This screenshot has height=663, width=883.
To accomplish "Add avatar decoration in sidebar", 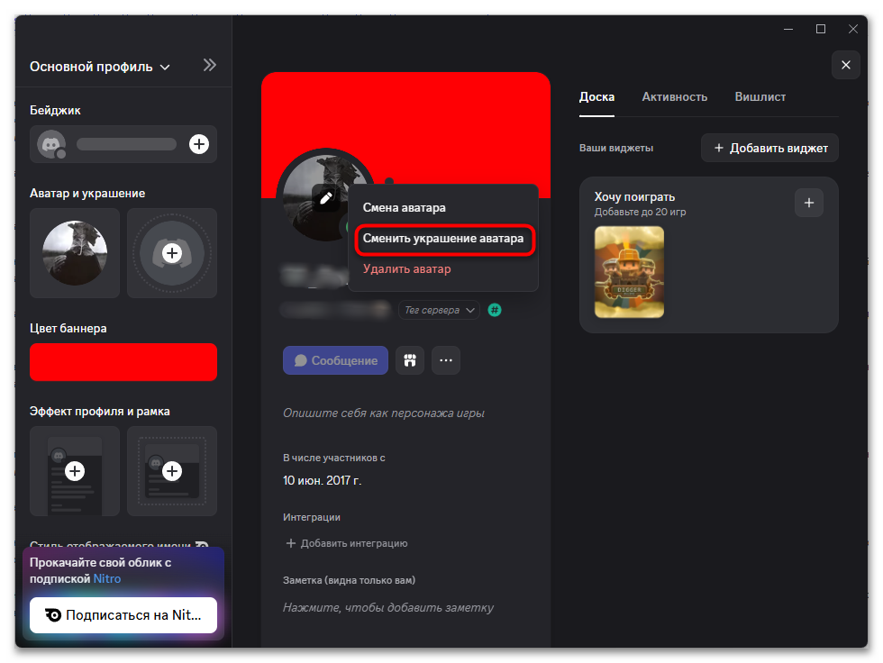I will click(x=172, y=253).
